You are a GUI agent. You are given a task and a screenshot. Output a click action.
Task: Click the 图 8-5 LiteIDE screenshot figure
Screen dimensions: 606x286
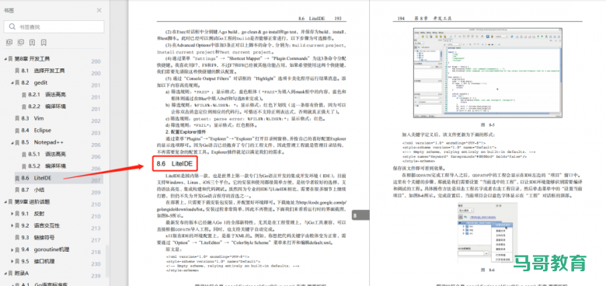487,72
